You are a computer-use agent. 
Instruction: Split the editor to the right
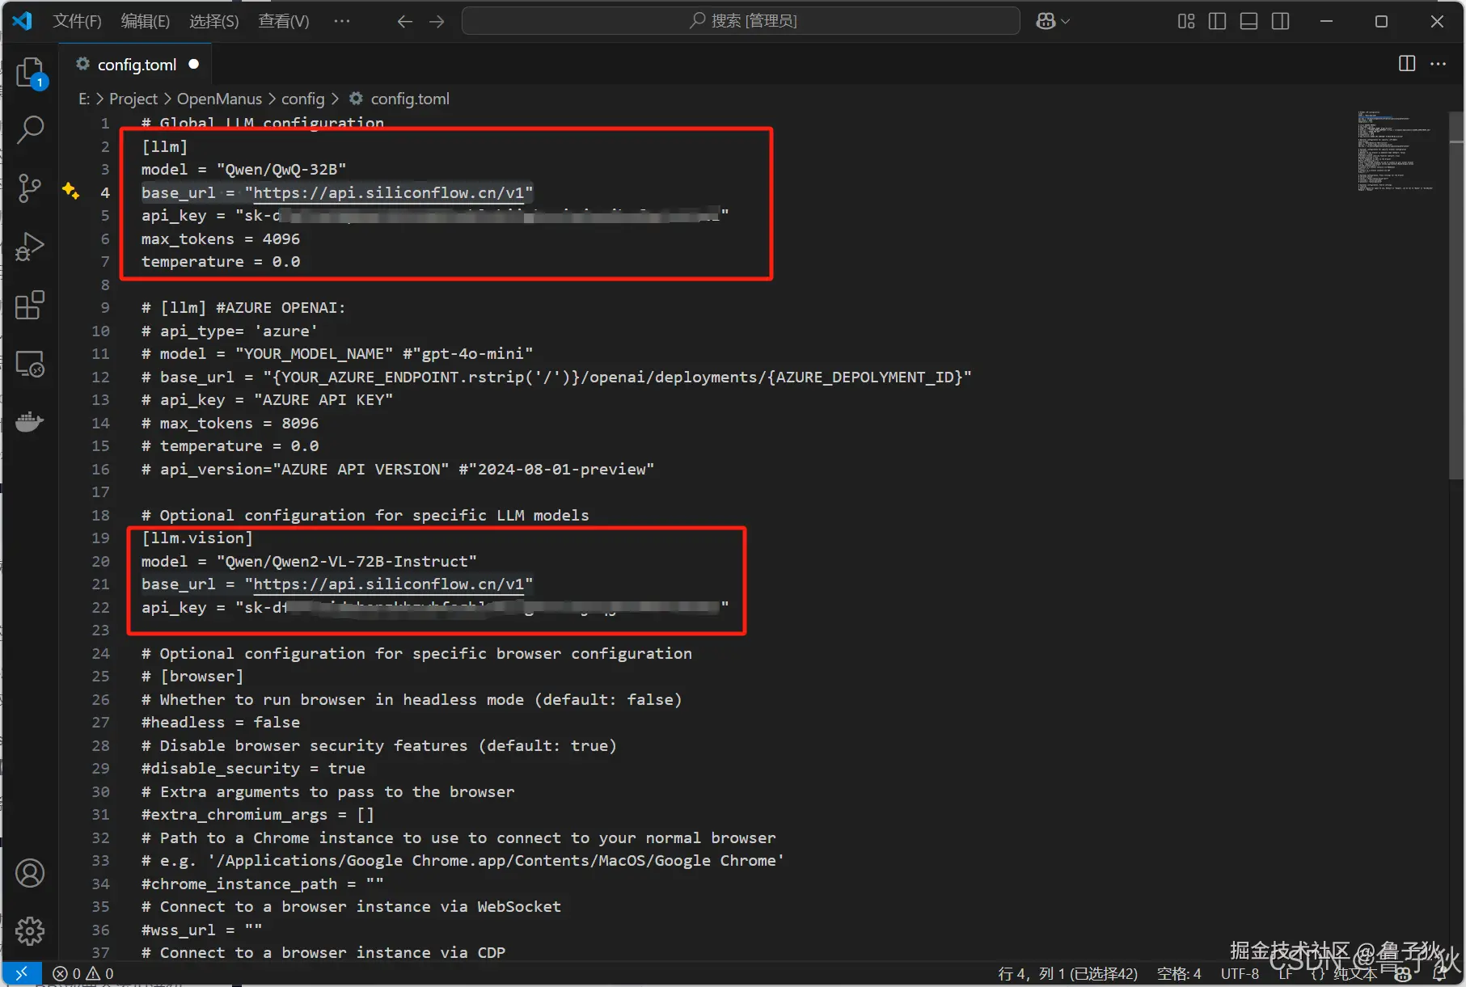[1407, 64]
